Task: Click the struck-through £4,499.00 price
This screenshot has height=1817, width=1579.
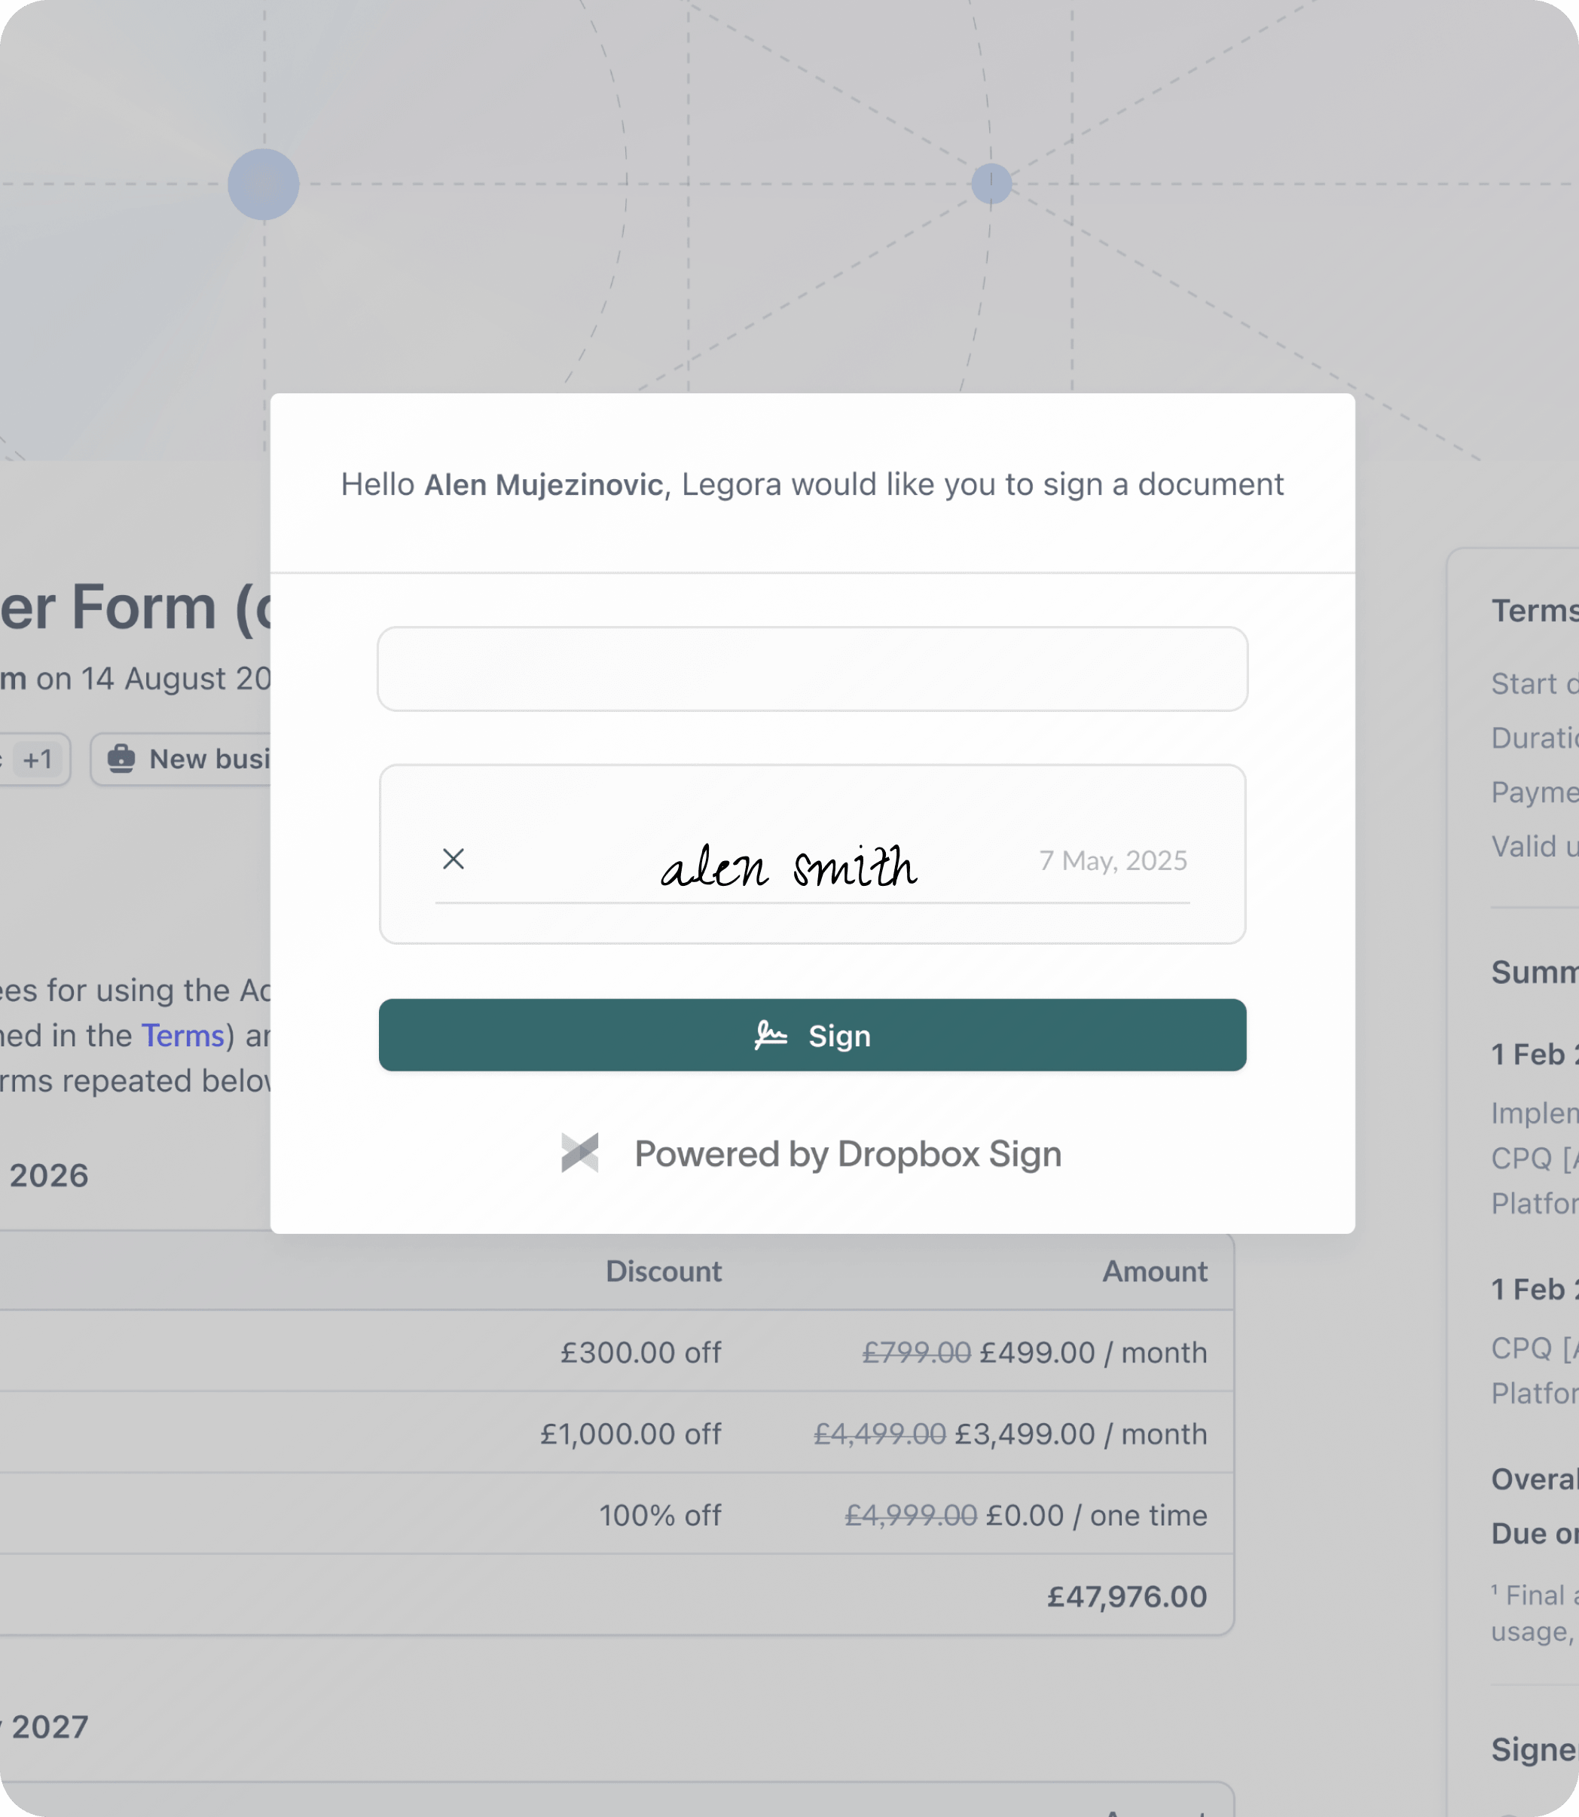Action: 878,1434
